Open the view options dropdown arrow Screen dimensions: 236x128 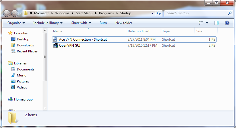point(207,23)
